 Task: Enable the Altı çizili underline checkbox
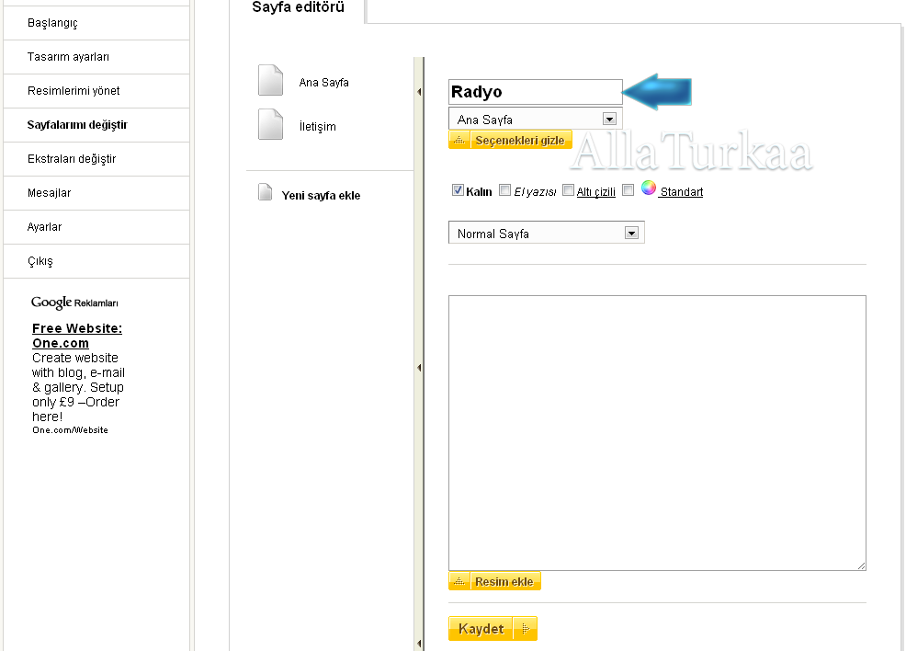coord(568,191)
